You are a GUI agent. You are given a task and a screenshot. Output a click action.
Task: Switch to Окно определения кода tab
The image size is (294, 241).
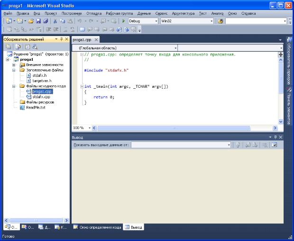tap(97, 227)
